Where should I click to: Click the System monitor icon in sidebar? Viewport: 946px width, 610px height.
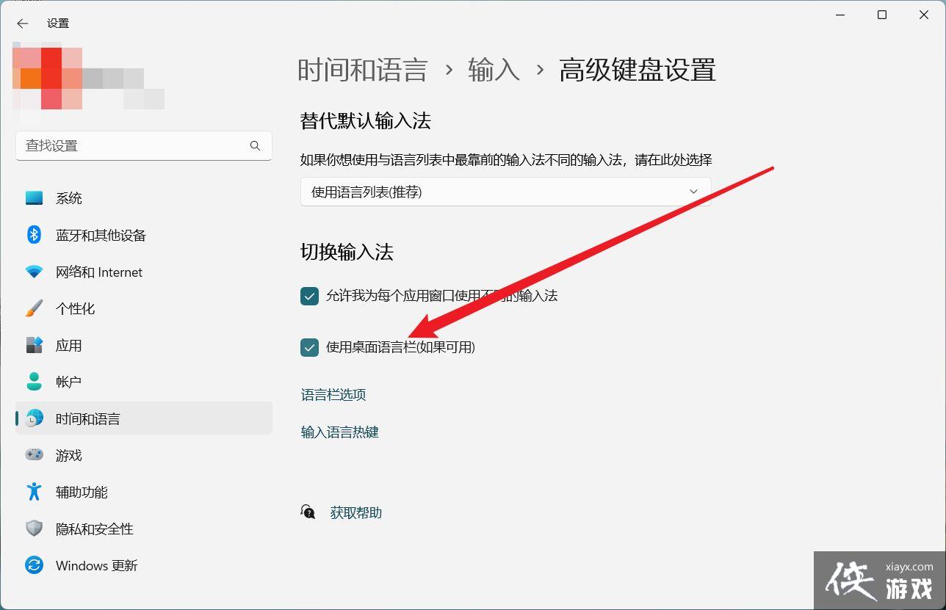pyautogui.click(x=34, y=198)
